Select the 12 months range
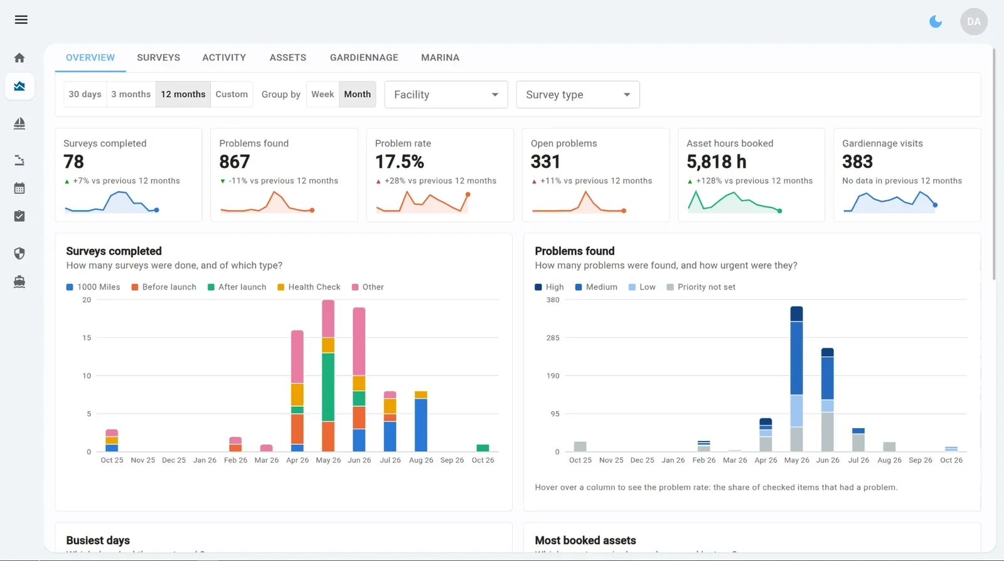The height and width of the screenshot is (561, 1004). pos(183,95)
